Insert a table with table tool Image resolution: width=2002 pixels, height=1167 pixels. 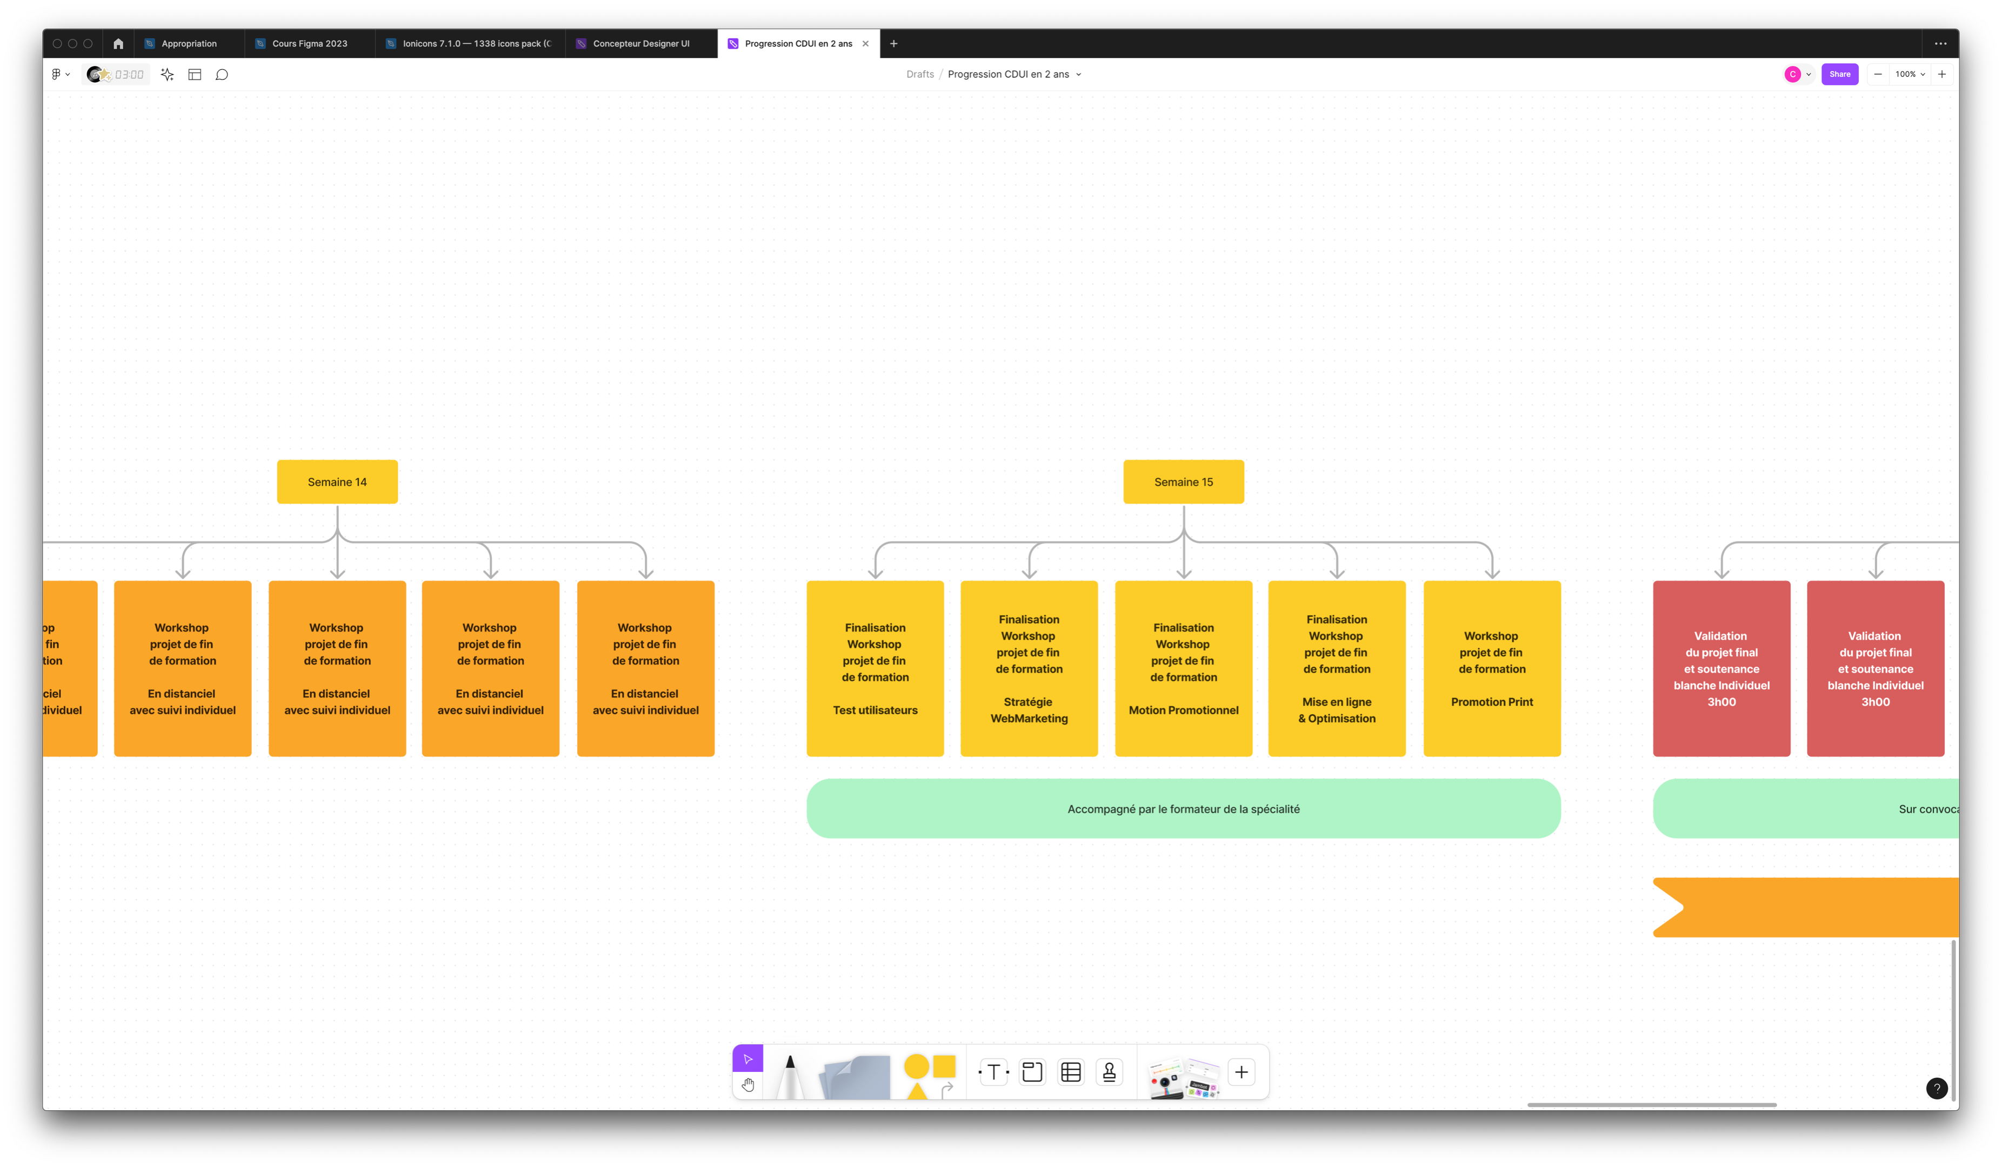tap(1071, 1072)
